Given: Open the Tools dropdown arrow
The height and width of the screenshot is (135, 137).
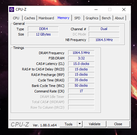Looking at the screenshot, I should click(x=80, y=124).
